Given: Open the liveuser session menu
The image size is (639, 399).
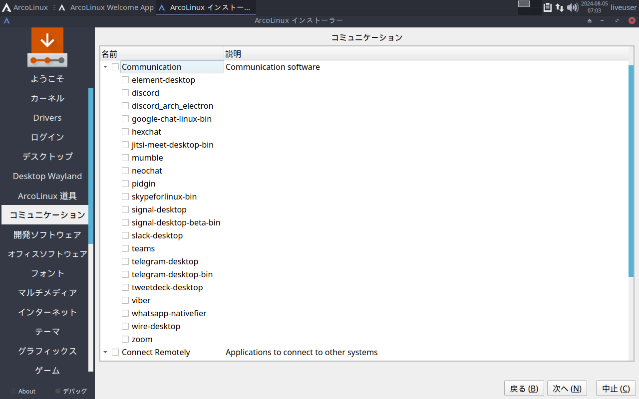Looking at the screenshot, I should [x=624, y=7].
